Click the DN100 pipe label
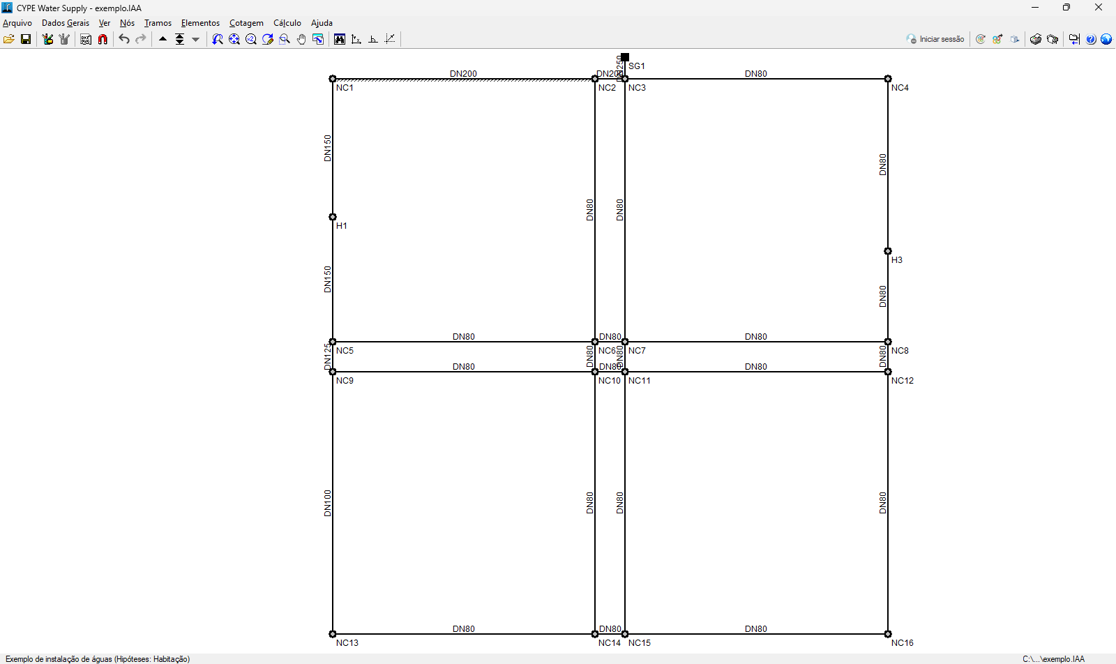Viewport: 1116px width, 664px height. (x=328, y=503)
